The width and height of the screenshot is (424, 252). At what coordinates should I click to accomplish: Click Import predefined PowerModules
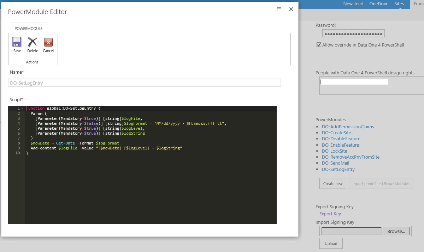click(x=380, y=183)
